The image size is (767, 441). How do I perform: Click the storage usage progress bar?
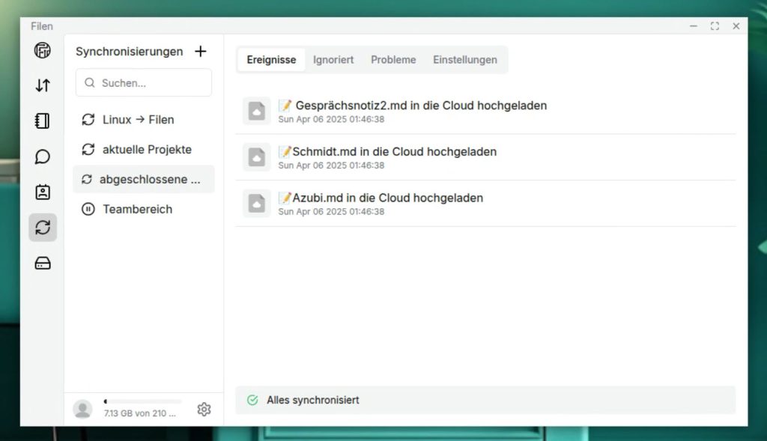pos(142,401)
